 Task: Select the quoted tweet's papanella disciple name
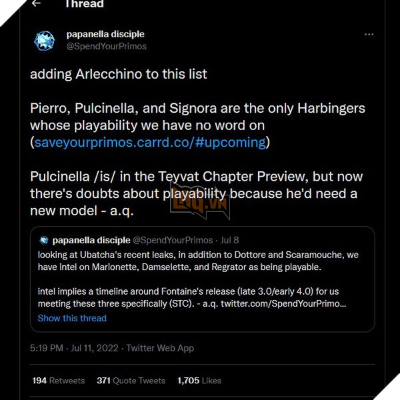click(x=91, y=240)
